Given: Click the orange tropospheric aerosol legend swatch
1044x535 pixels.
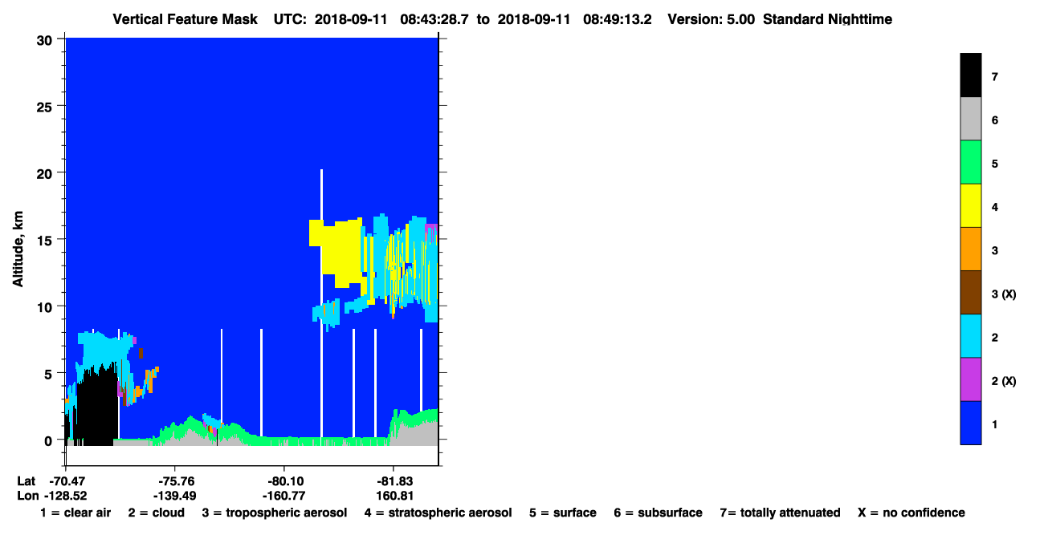Looking at the screenshot, I should (x=970, y=249).
